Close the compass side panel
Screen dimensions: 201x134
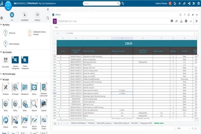(x=48, y=9)
